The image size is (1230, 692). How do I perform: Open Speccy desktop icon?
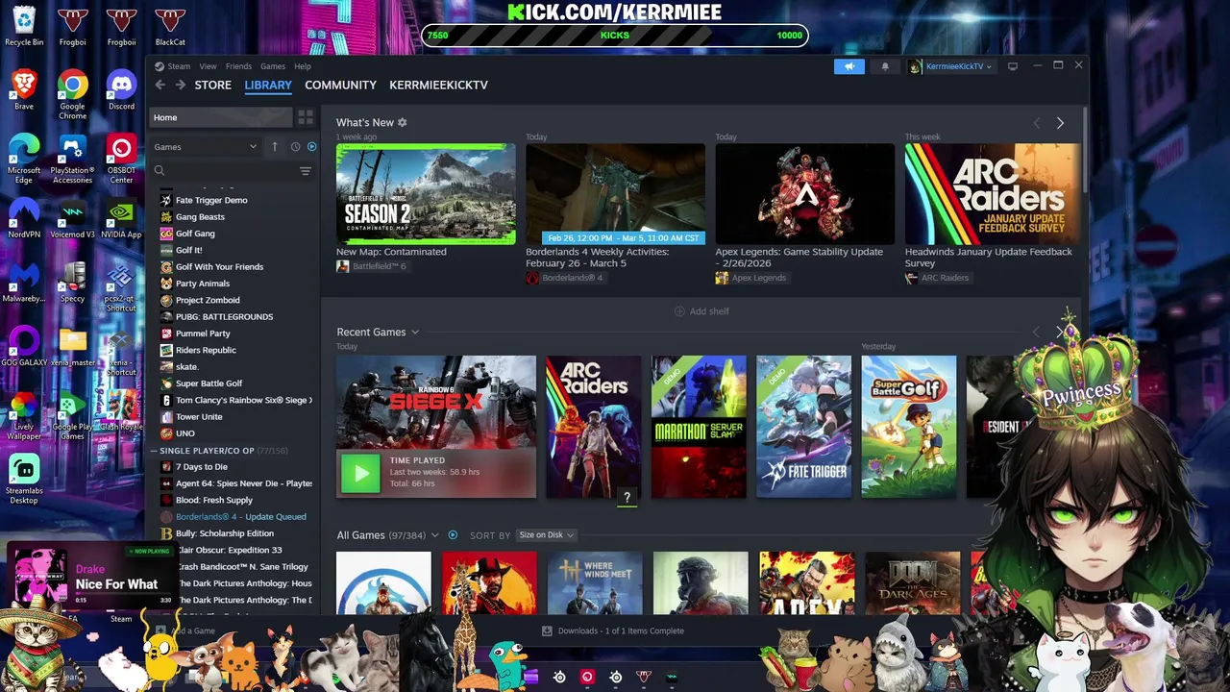[72, 283]
